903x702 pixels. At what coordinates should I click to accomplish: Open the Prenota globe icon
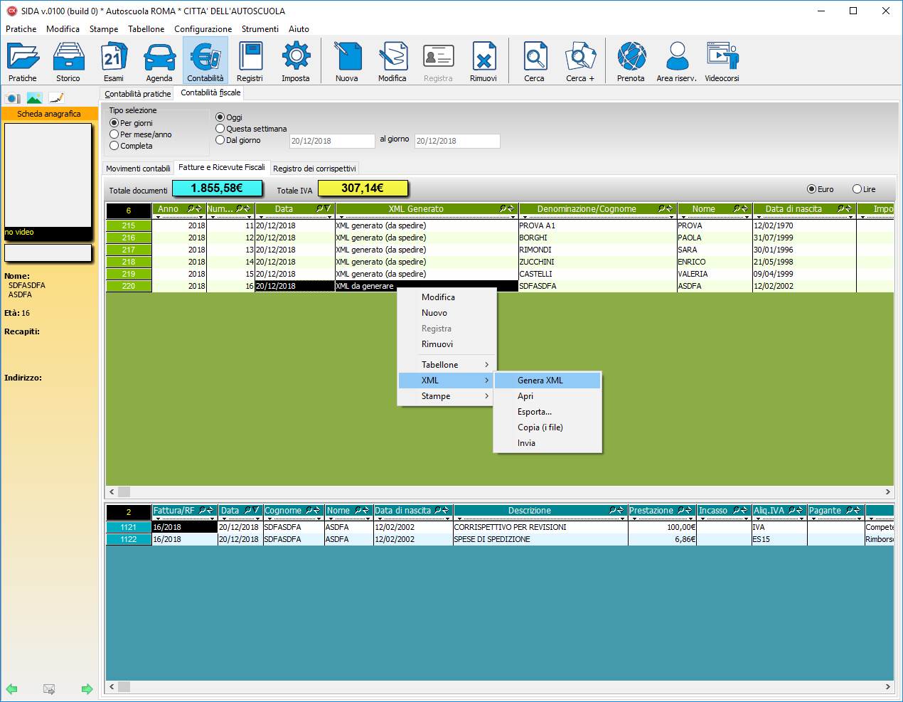[x=631, y=58]
